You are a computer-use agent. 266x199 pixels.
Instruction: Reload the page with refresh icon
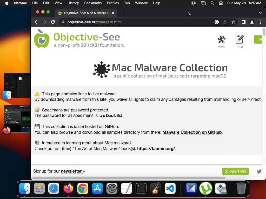pyautogui.click(x=53, y=22)
